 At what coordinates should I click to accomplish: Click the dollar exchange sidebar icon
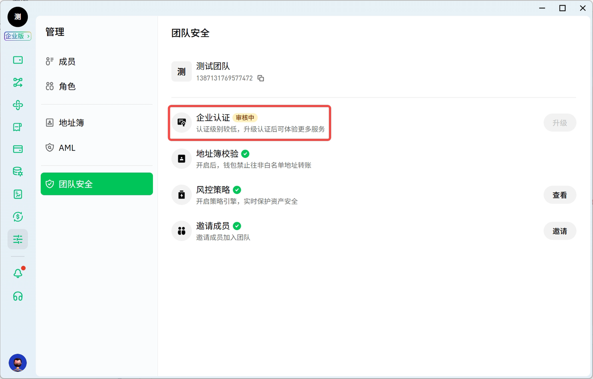click(18, 217)
